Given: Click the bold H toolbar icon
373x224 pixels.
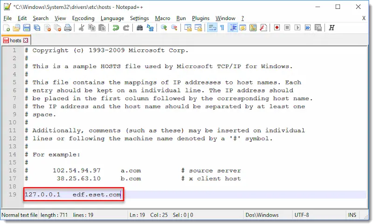Looking at the screenshot, I should (x=332, y=28).
